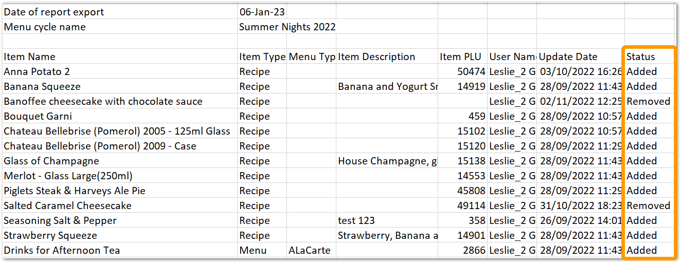The width and height of the screenshot is (681, 263).
Task: Select the 'Anna Potato 2' cell
Action: click(x=119, y=71)
